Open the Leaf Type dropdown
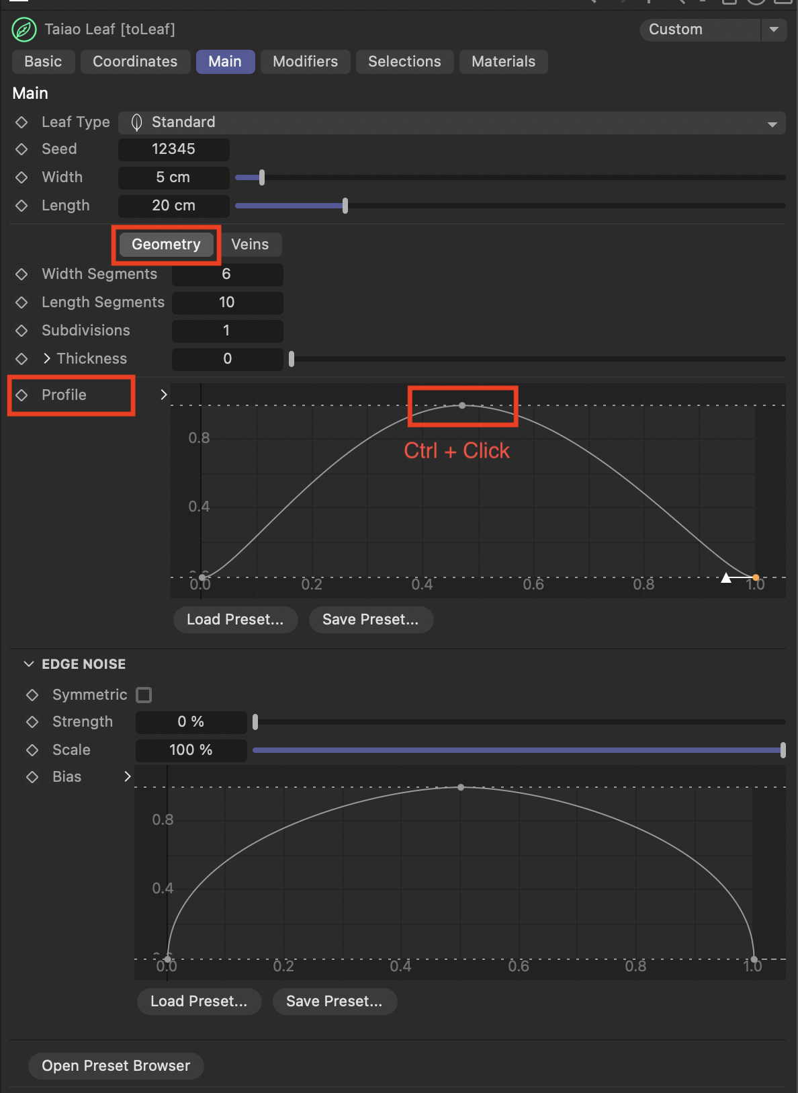 click(452, 122)
